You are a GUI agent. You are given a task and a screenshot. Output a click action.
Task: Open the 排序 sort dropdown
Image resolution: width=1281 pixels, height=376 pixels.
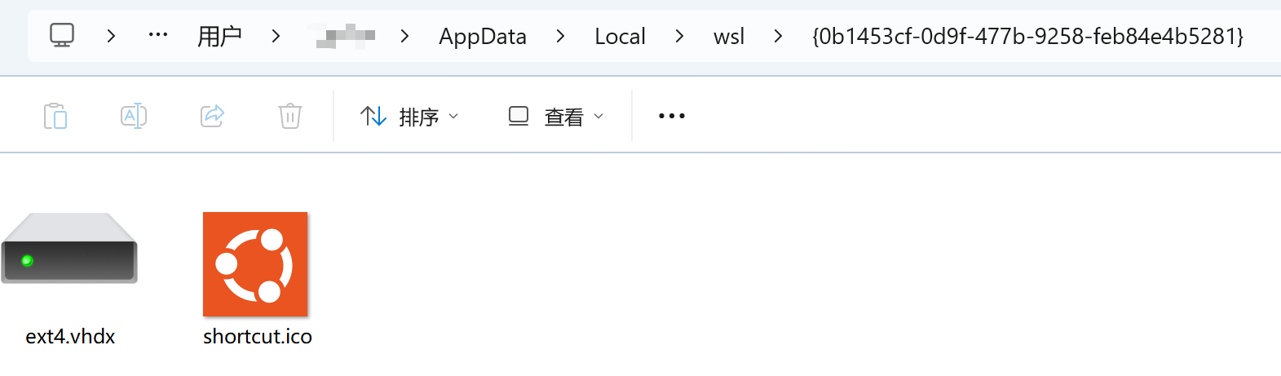(x=410, y=117)
